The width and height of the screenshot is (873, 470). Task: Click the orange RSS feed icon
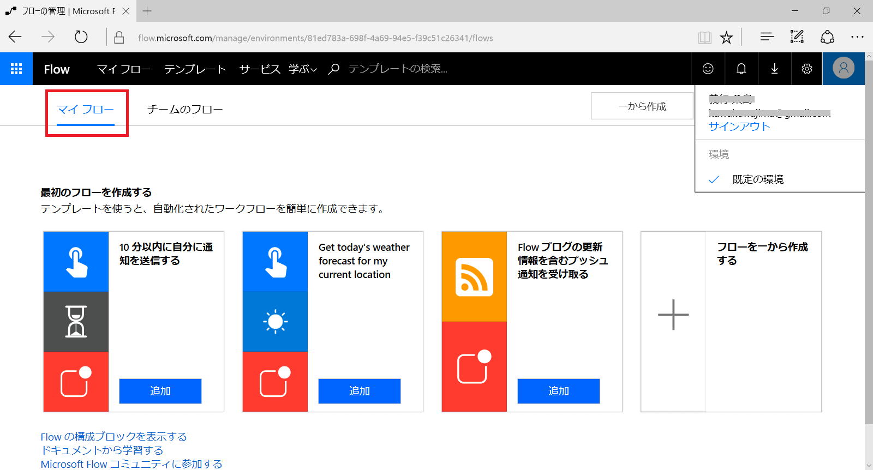[x=474, y=277]
